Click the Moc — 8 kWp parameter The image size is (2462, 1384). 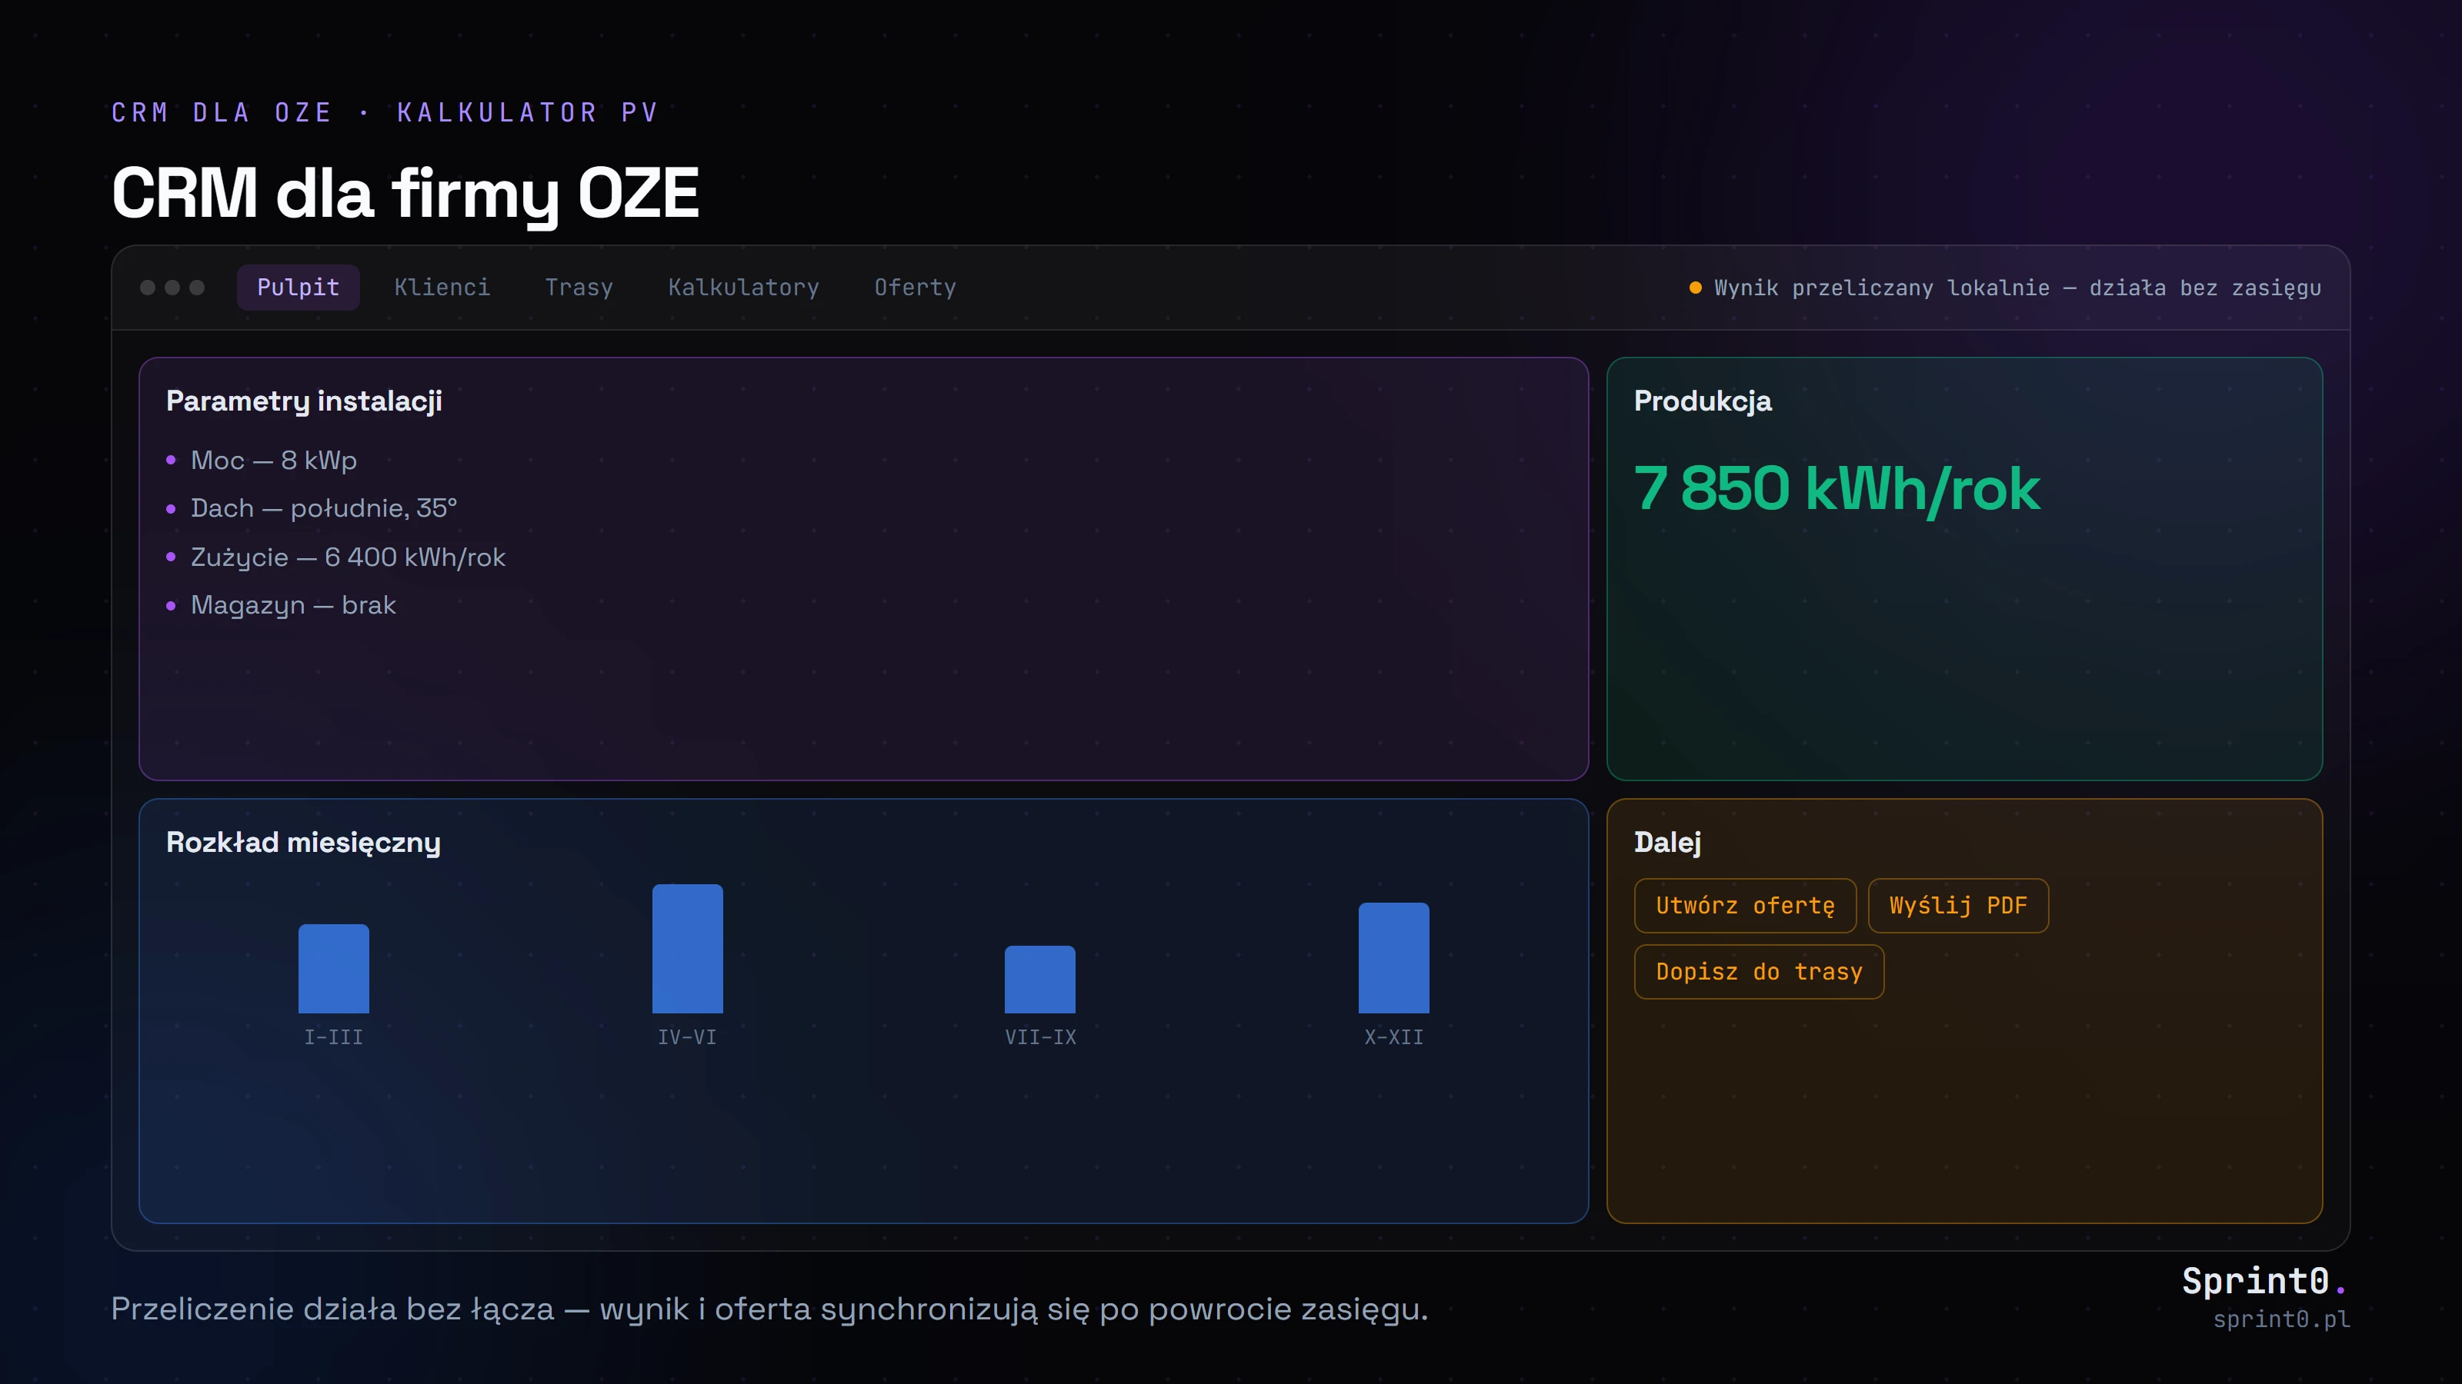pyautogui.click(x=273, y=461)
